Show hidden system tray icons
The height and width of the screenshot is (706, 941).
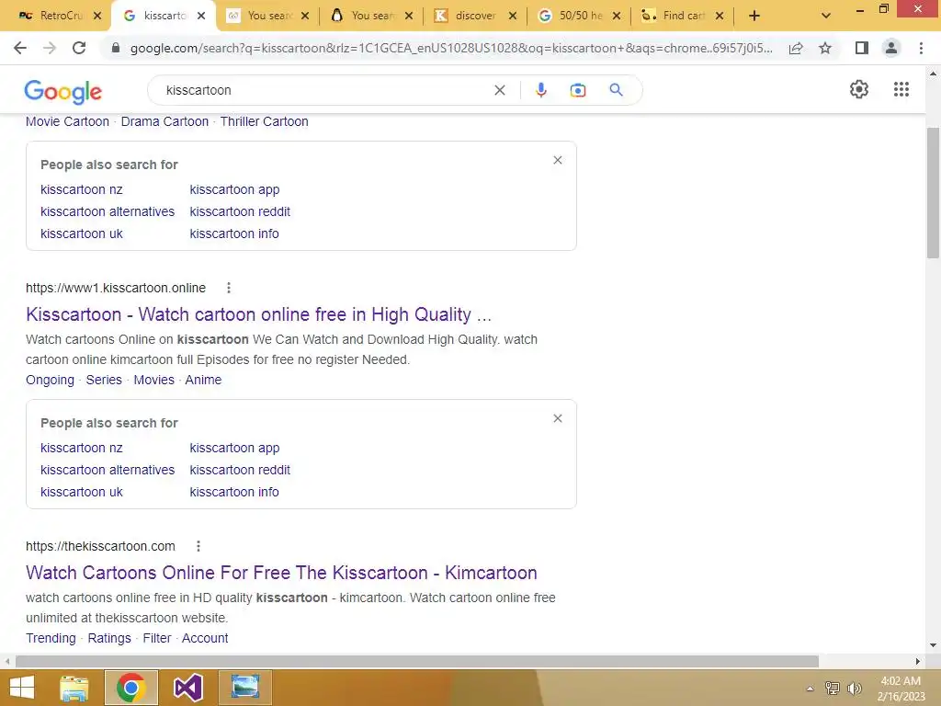pyautogui.click(x=810, y=689)
